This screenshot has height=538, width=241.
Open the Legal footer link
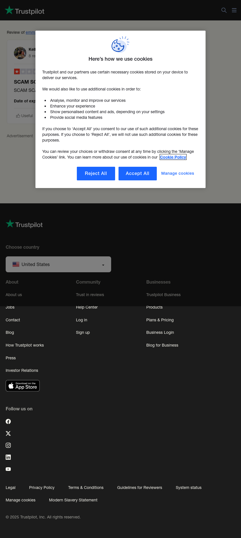click(x=10, y=488)
